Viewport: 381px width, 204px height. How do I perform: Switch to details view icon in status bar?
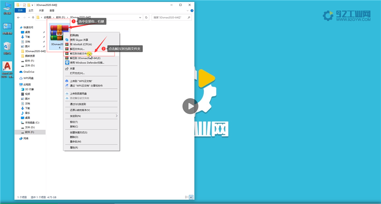point(187,197)
